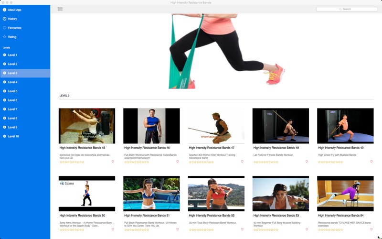The height and width of the screenshot is (239, 382).
Task: Click the Rating star icon in sidebar
Action: tap(4, 37)
